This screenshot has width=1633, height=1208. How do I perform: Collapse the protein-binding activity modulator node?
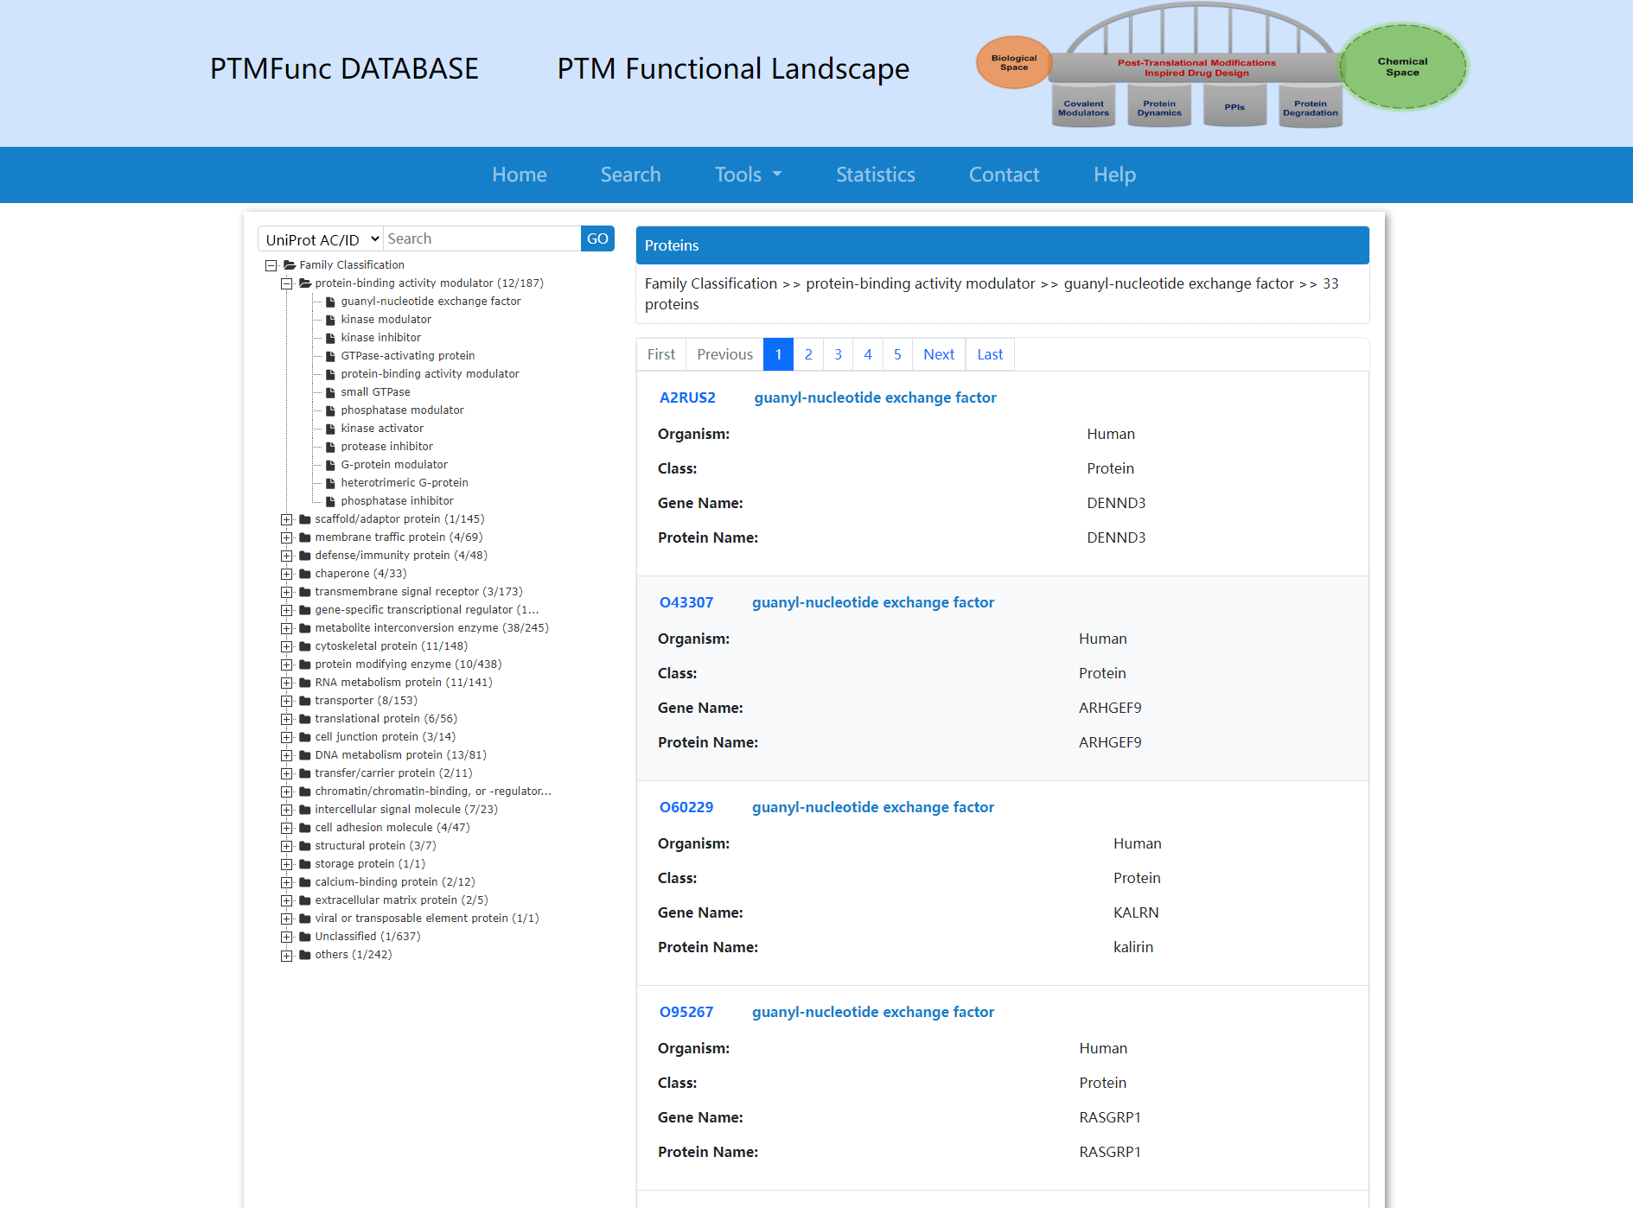click(x=286, y=284)
